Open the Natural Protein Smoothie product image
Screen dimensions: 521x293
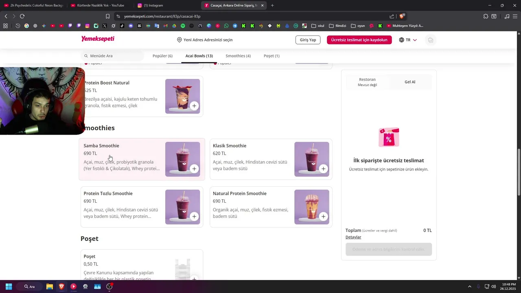point(312,207)
